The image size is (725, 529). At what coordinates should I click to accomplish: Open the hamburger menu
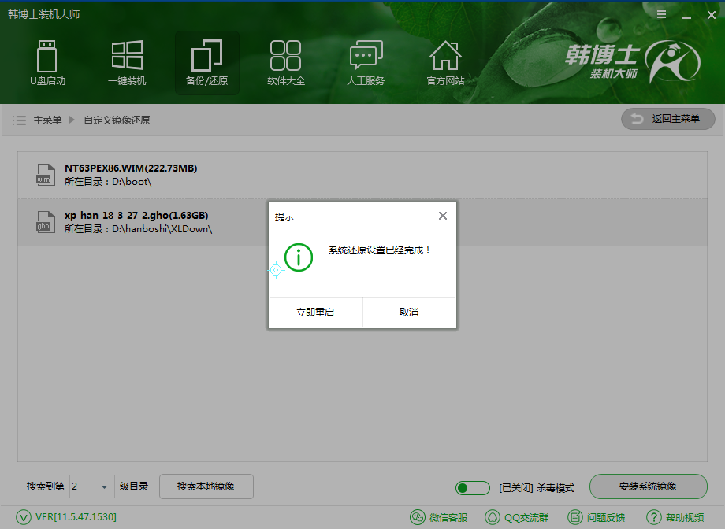660,13
